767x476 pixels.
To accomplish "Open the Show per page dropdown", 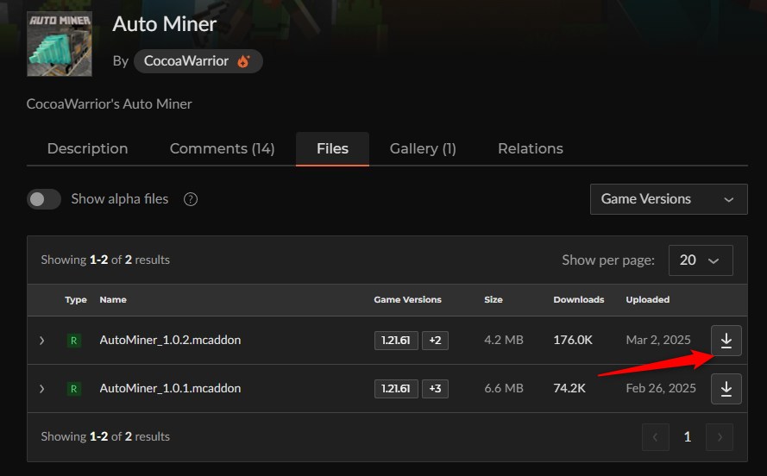I will click(x=701, y=260).
